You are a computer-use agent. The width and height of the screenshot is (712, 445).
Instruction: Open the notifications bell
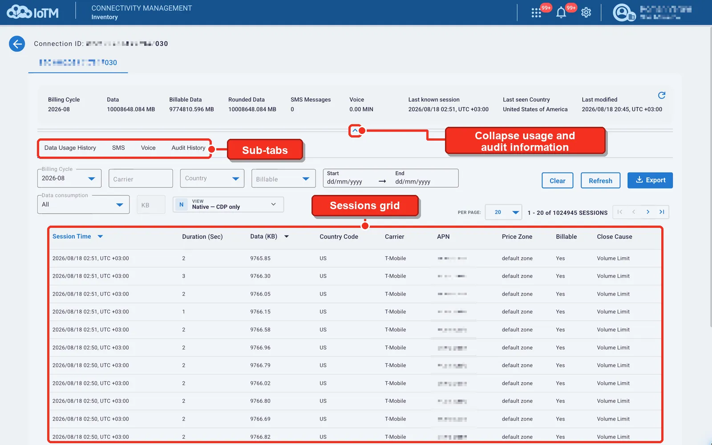(561, 12)
